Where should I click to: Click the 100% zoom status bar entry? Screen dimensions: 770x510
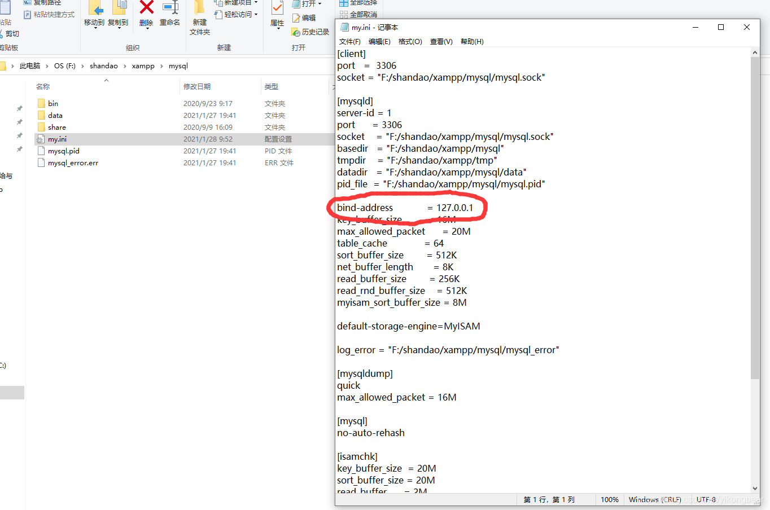[610, 500]
